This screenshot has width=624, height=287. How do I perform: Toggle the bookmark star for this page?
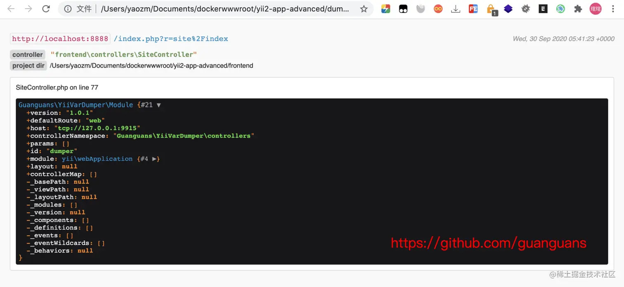(364, 8)
